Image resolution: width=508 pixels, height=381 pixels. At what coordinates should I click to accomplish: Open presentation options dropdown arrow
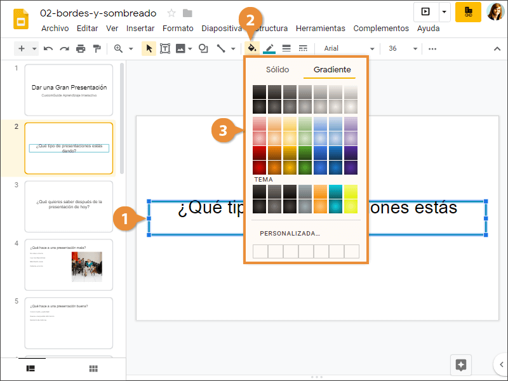coord(444,11)
